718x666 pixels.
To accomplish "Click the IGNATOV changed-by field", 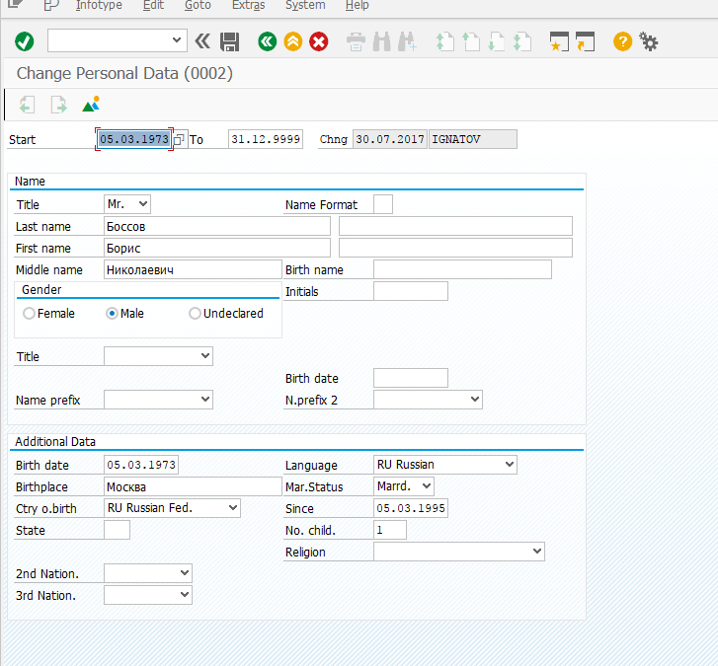I will [x=473, y=139].
